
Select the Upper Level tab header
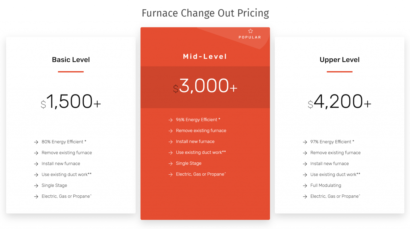click(340, 59)
